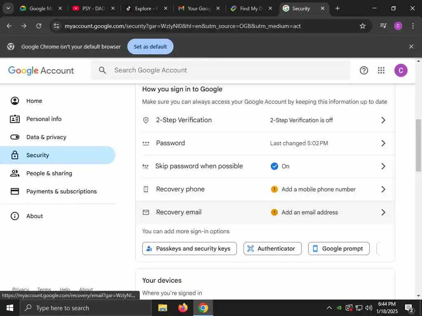Click the Google Account logo
Image resolution: width=422 pixels, height=316 pixels.
click(x=41, y=70)
